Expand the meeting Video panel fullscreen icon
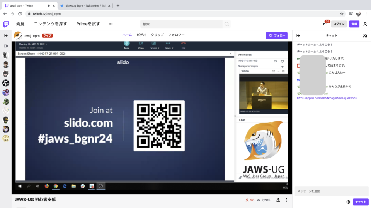The height and width of the screenshot is (208, 371). [274, 71]
